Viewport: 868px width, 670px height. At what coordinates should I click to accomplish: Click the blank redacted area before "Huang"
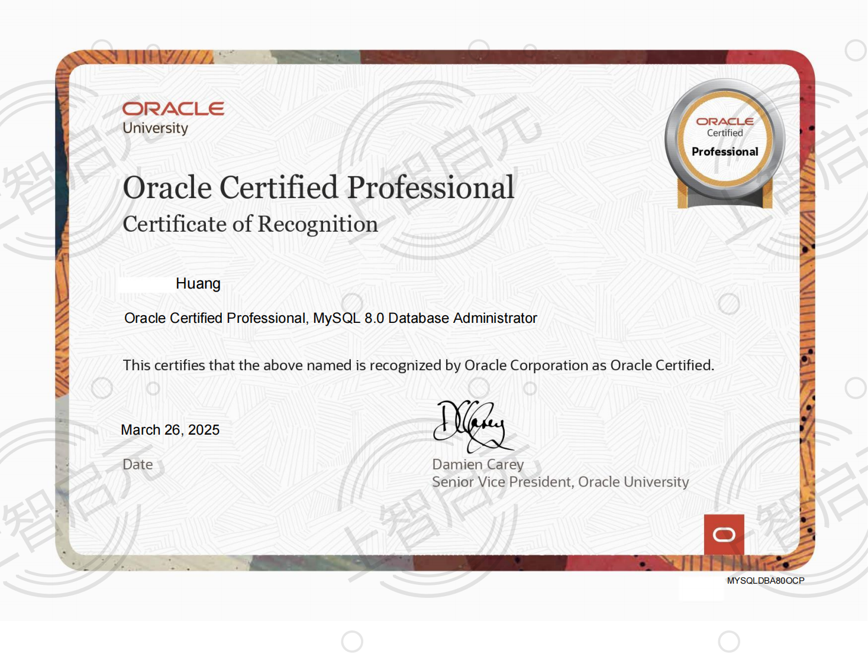pos(145,284)
